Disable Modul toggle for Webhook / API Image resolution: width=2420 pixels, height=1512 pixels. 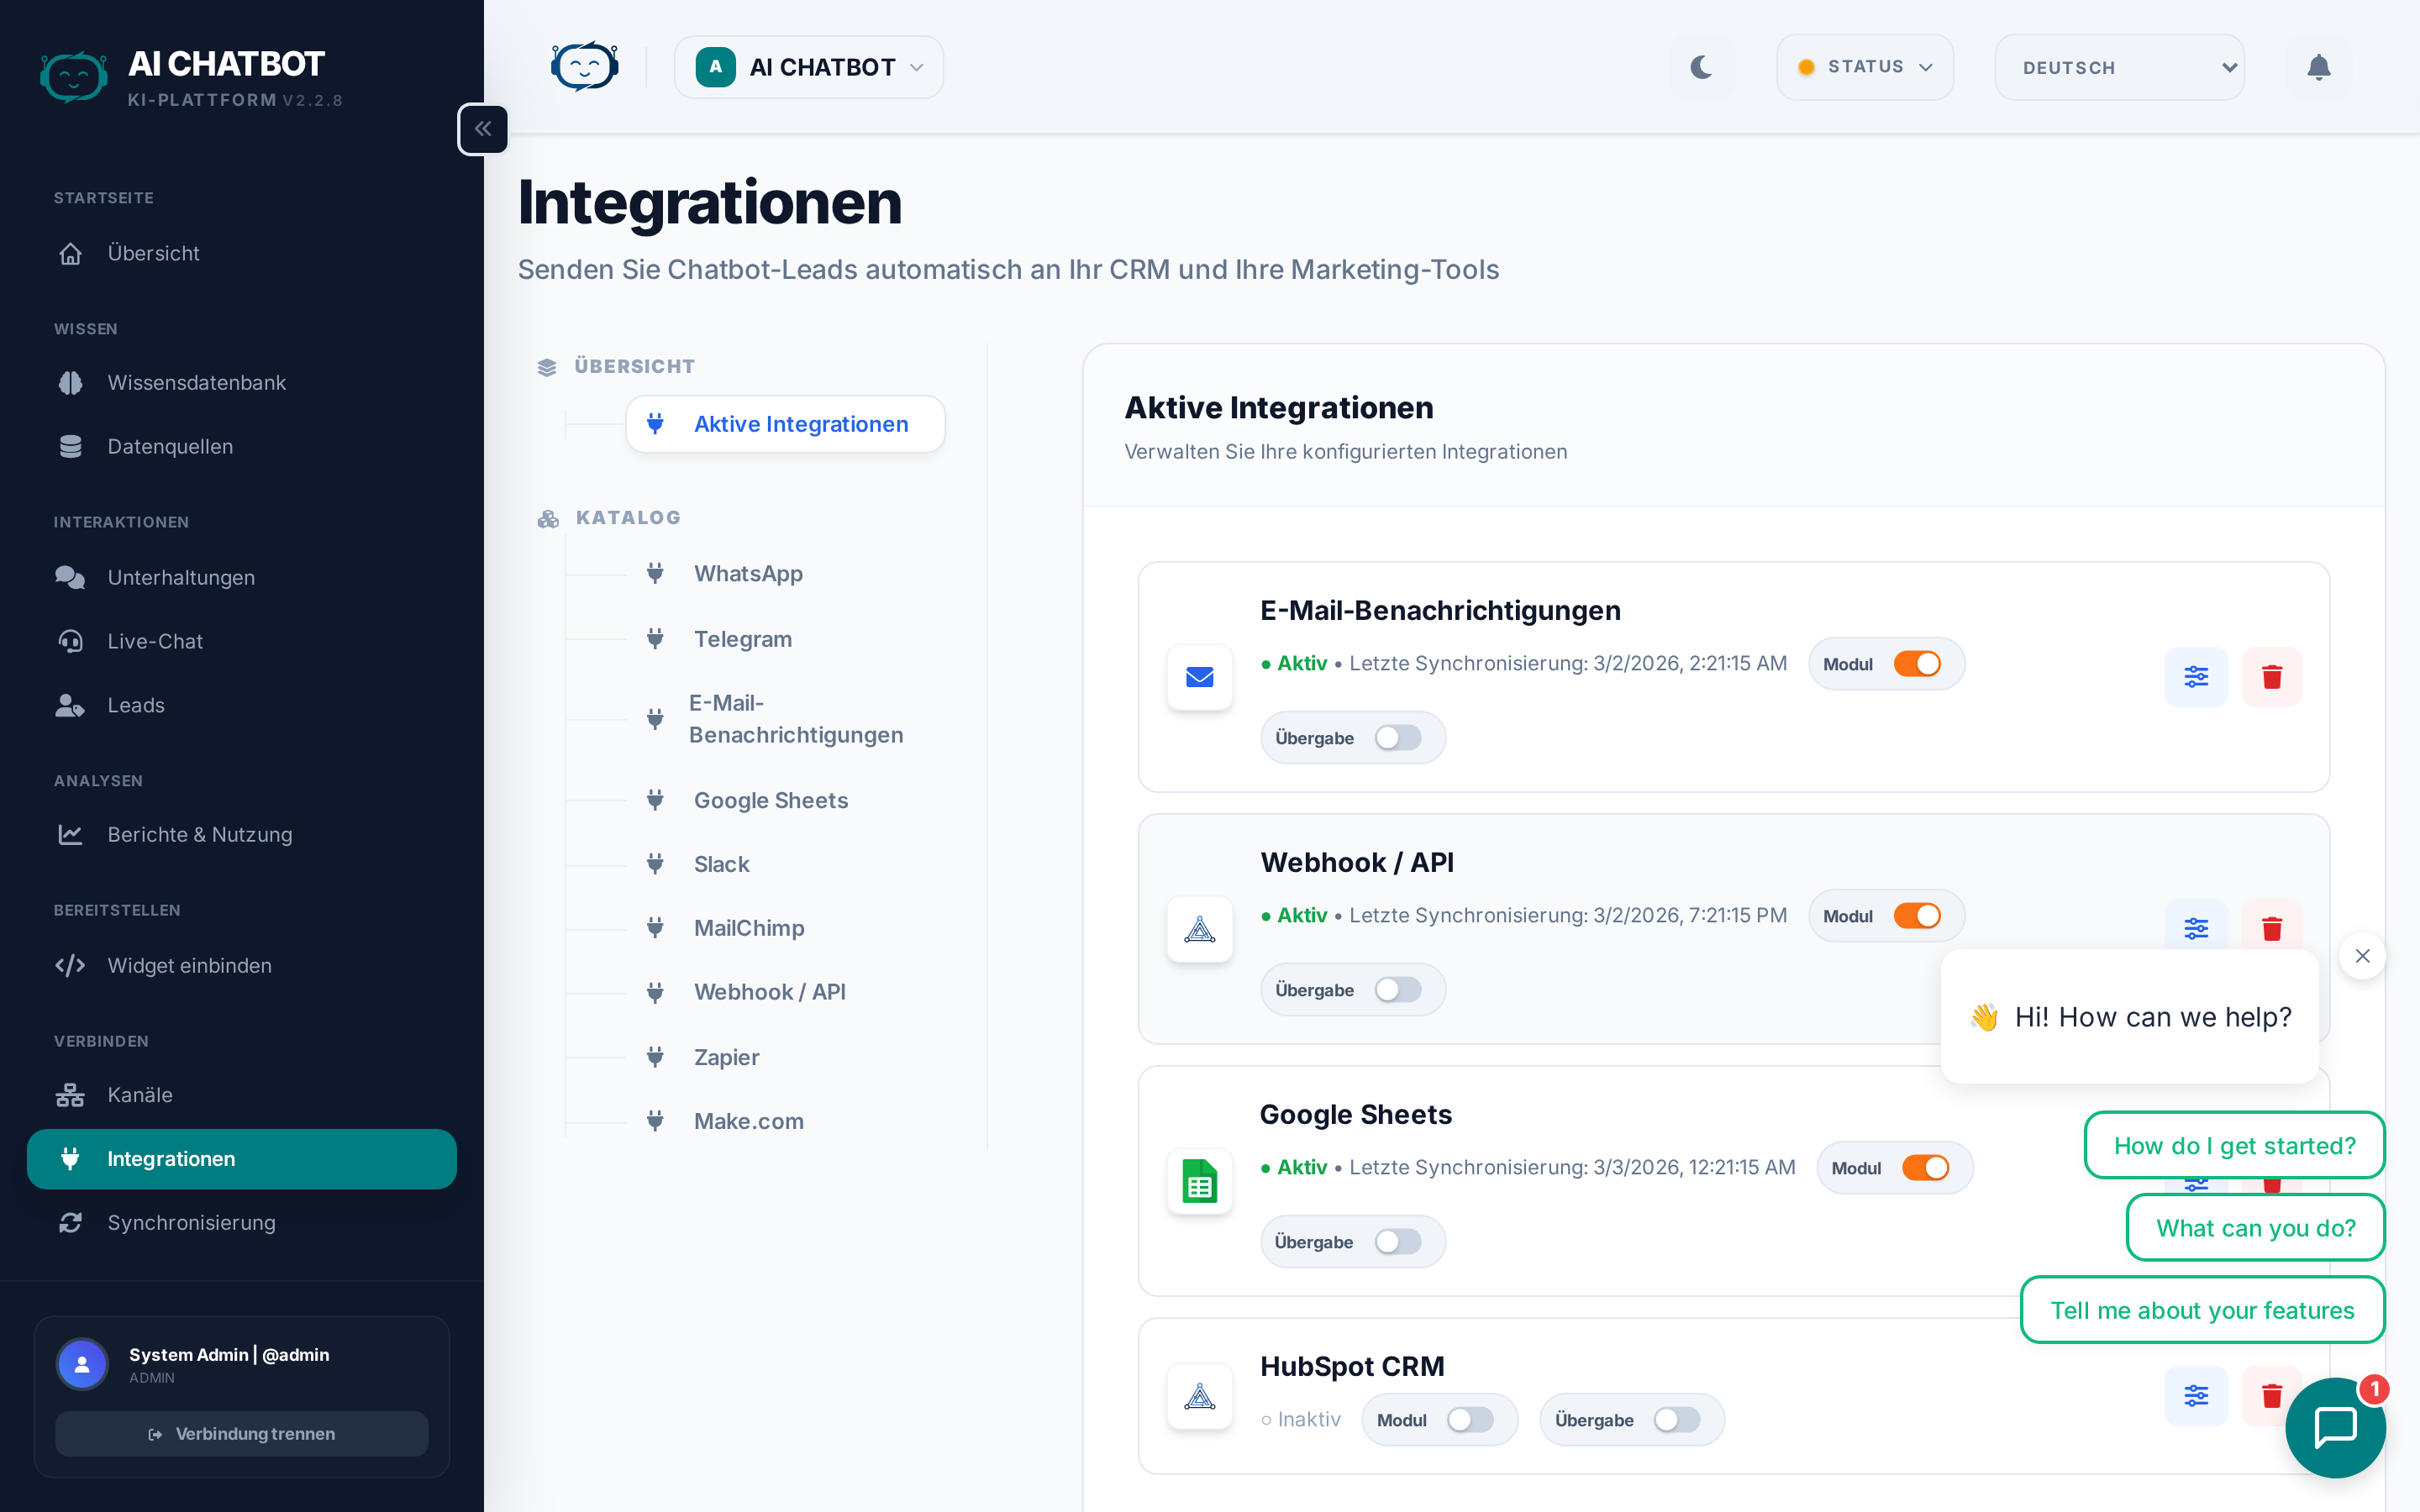[1916, 916]
